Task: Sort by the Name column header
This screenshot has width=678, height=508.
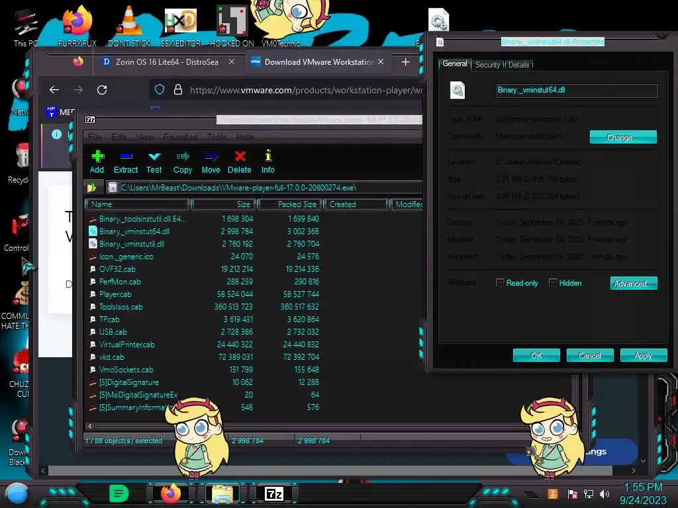Action: (138, 204)
